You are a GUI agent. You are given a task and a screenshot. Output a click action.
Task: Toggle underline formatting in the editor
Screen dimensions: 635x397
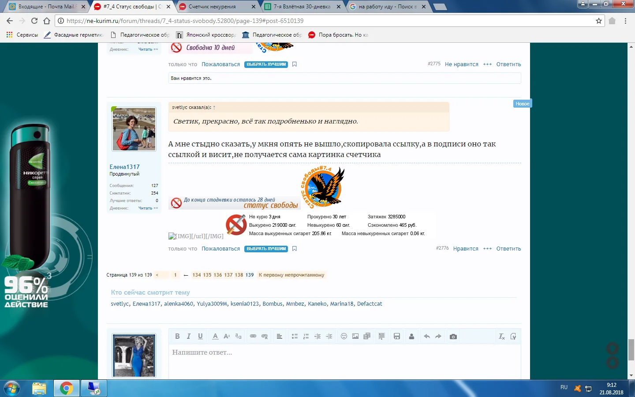[x=200, y=336]
